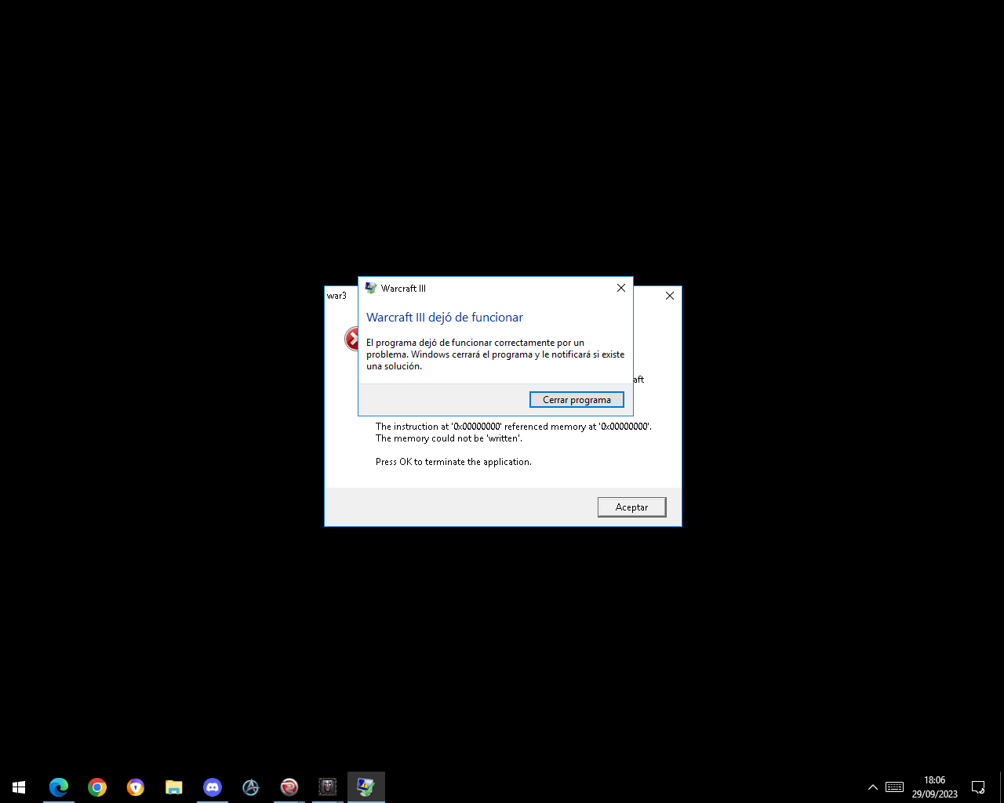Switch to Discord in the taskbar
This screenshot has width=1004, height=803.
coord(213,787)
